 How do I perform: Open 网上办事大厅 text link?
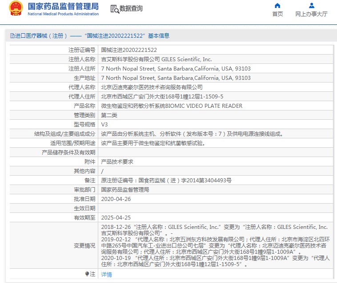coord(311,14)
